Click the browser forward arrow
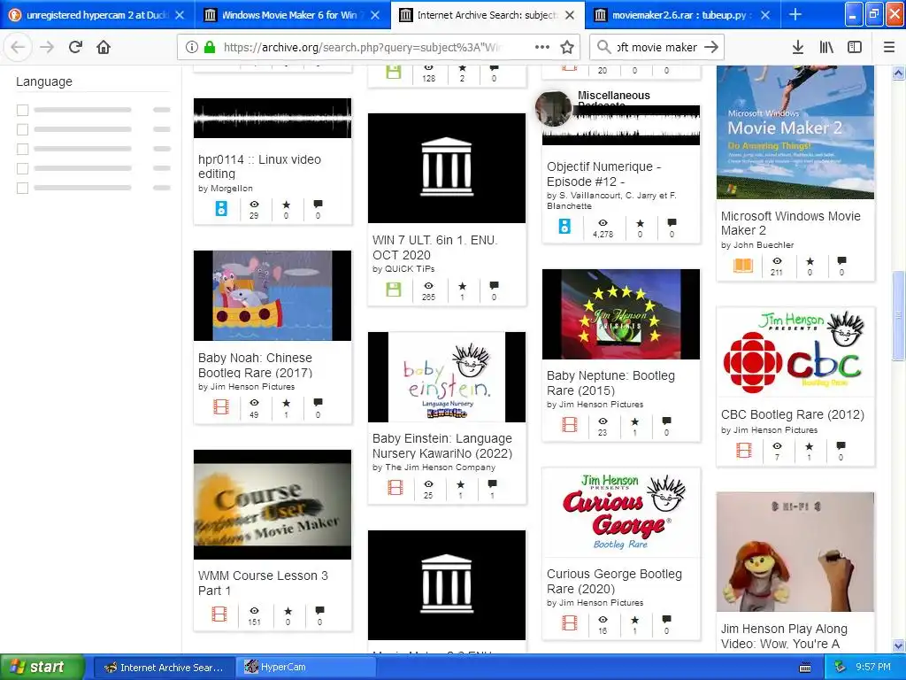 pyautogui.click(x=47, y=47)
